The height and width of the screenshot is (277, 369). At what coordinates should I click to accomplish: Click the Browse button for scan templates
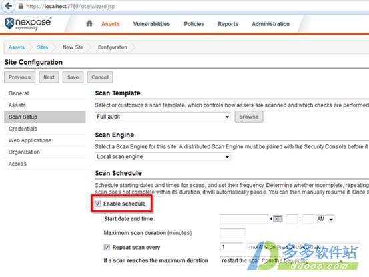pyautogui.click(x=249, y=117)
